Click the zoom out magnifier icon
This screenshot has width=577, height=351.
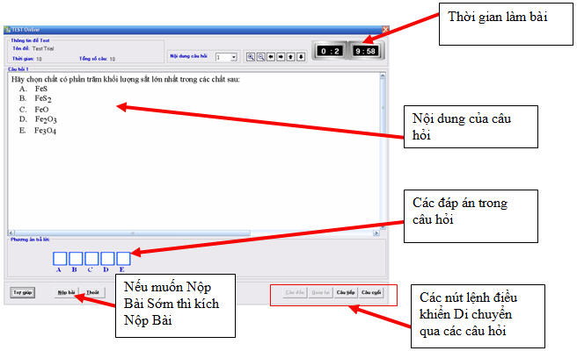tap(261, 57)
